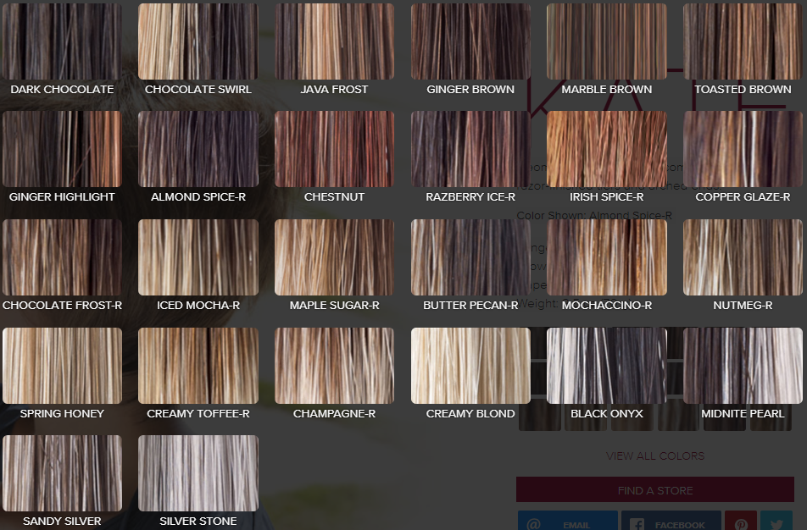Pick the Midnite Pearl swatch
807x530 pixels.
743,366
